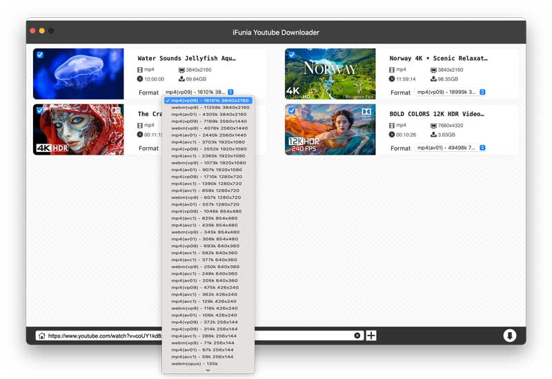Screen dimensions: 552x379
Task: Click the plus icon to add video
Action: tap(371, 336)
